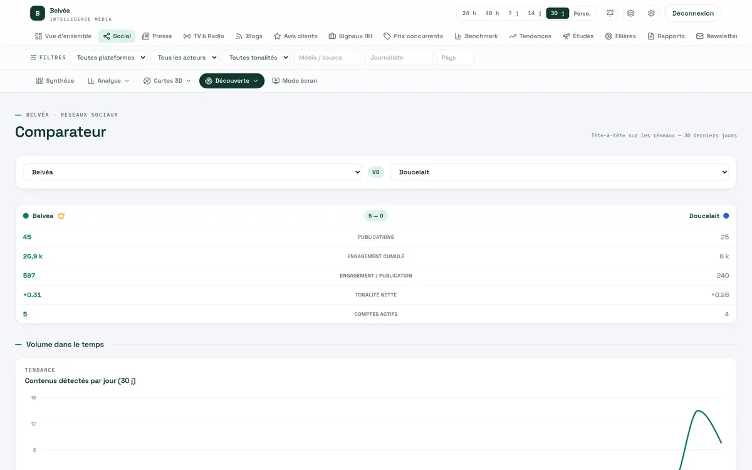Focus the Pays input field
The image size is (752, 470).
coord(456,58)
